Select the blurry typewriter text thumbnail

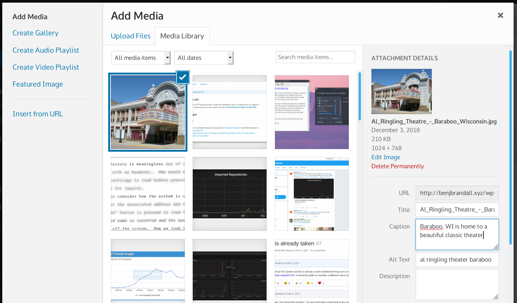[148, 194]
